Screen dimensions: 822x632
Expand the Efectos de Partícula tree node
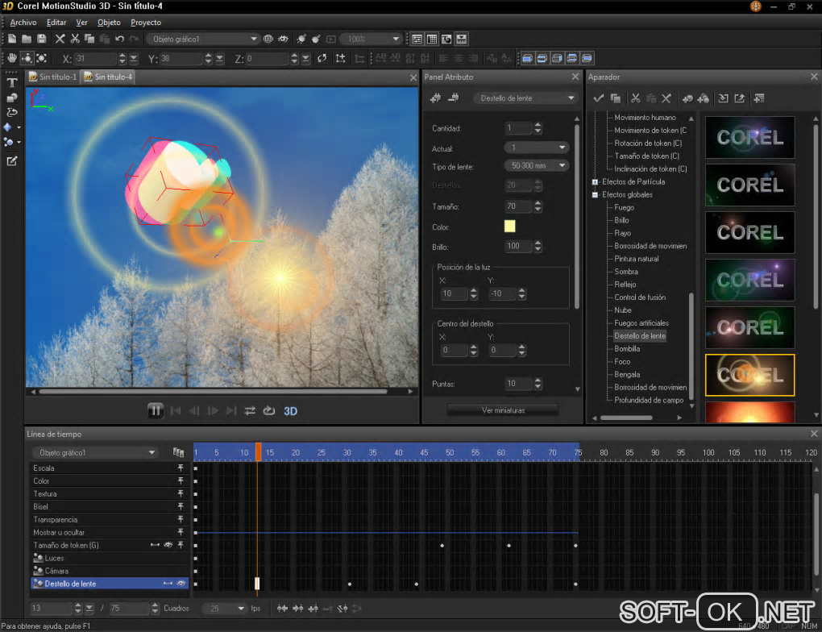595,182
